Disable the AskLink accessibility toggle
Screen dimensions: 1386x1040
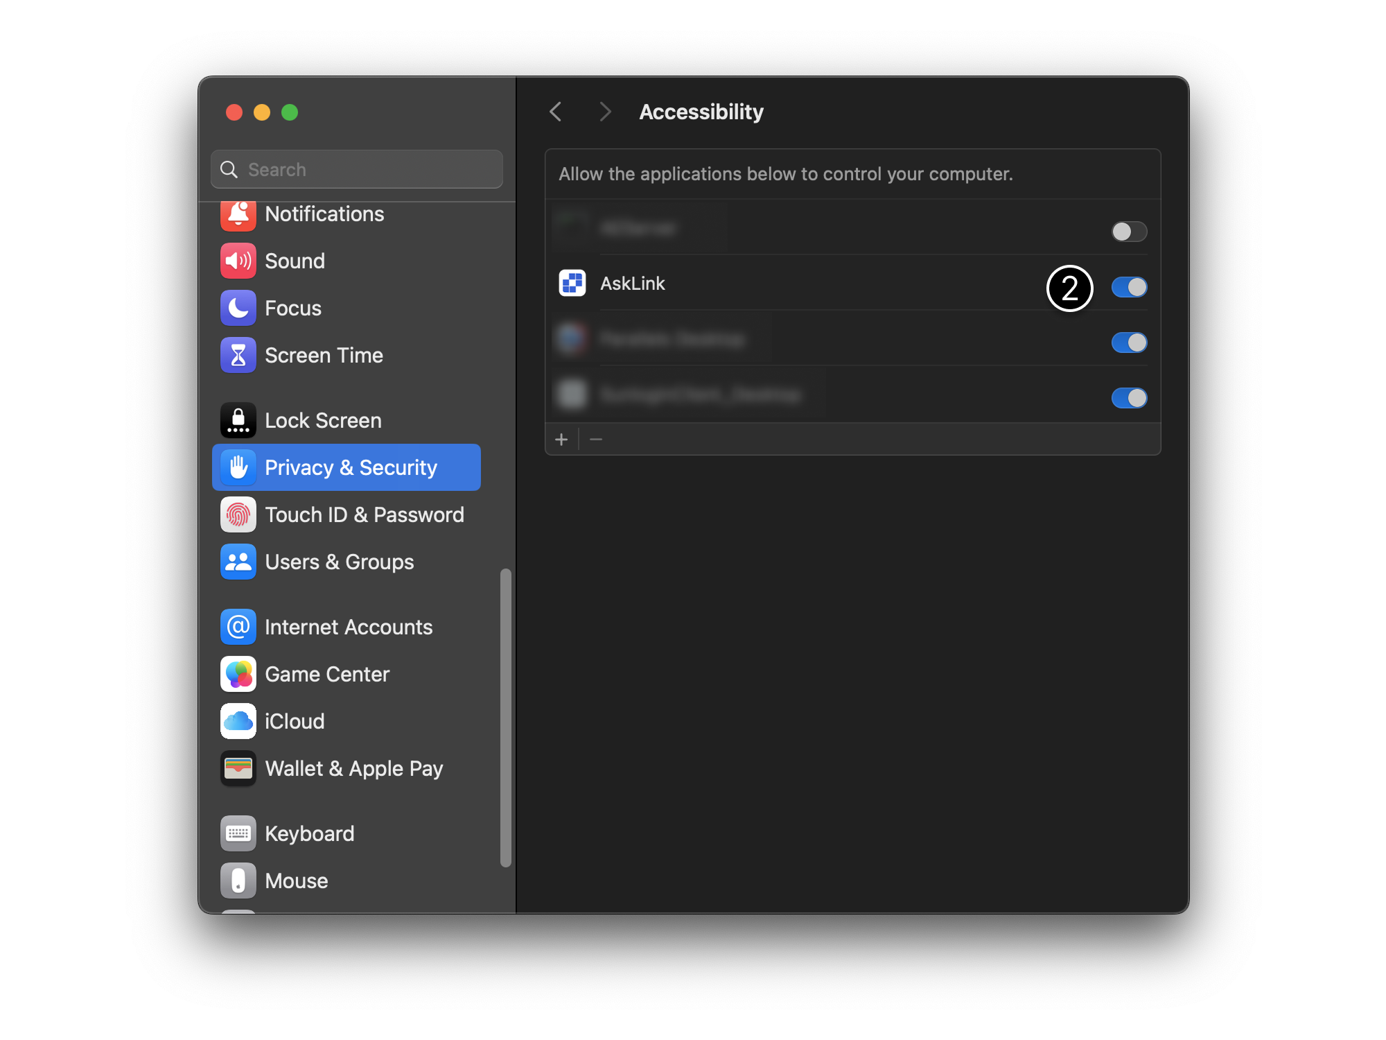click(1128, 287)
